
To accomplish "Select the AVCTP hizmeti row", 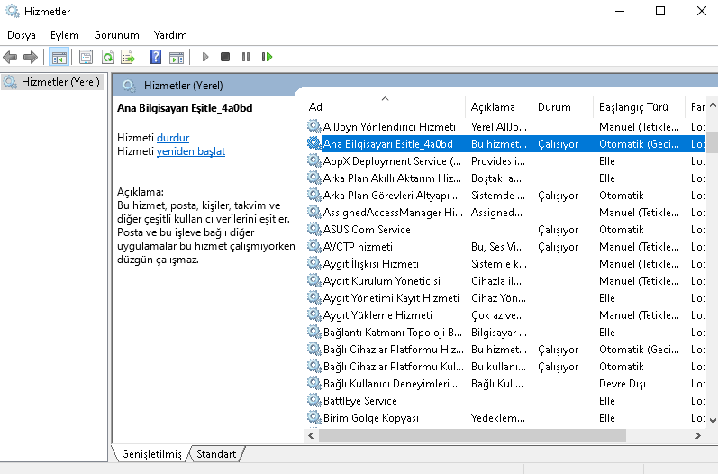I will [x=505, y=247].
